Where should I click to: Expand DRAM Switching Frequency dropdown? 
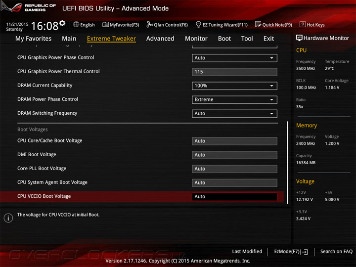click(234, 114)
